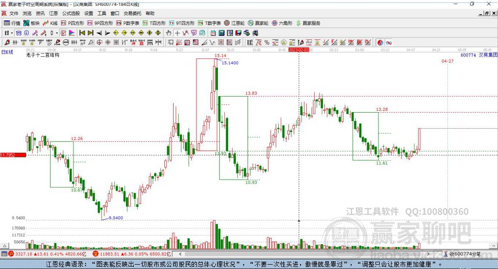Viewport: 498px width, 269px height.
Task: Click the 9.5400 low price label
Action: [x=116, y=218]
